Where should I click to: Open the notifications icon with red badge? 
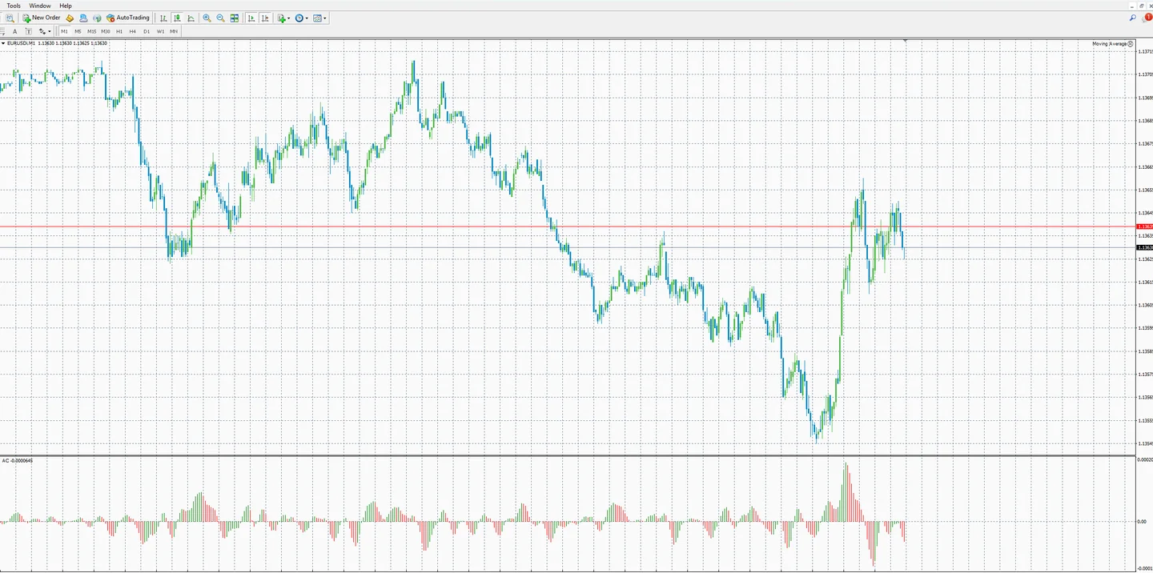pos(1147,17)
